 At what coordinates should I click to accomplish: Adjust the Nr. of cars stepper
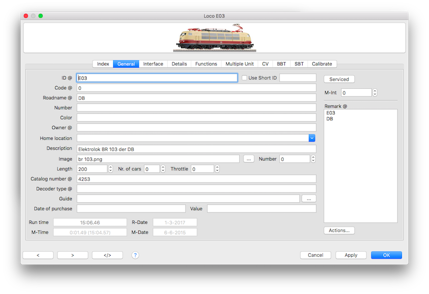point(163,169)
